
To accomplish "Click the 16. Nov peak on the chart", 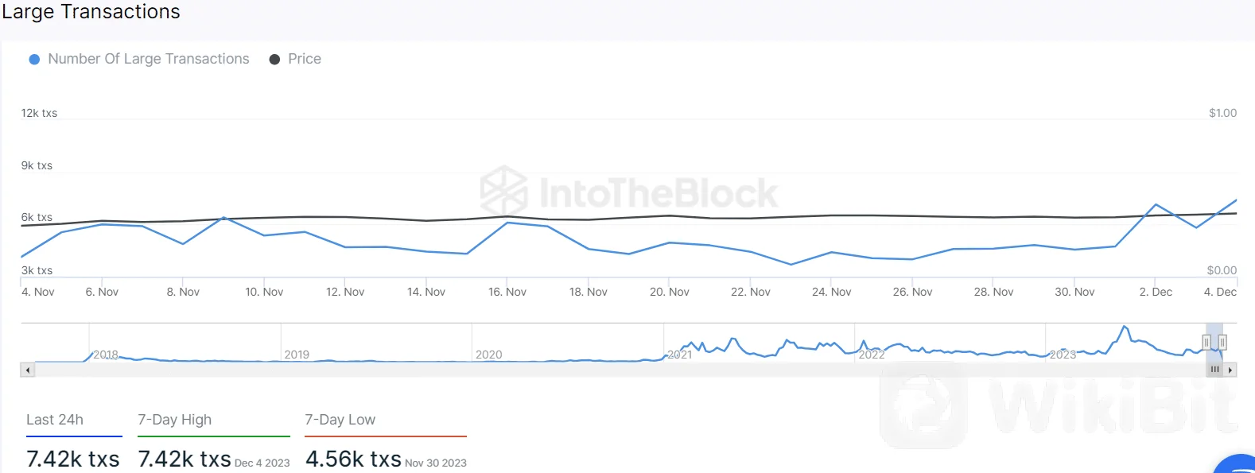I will [507, 223].
